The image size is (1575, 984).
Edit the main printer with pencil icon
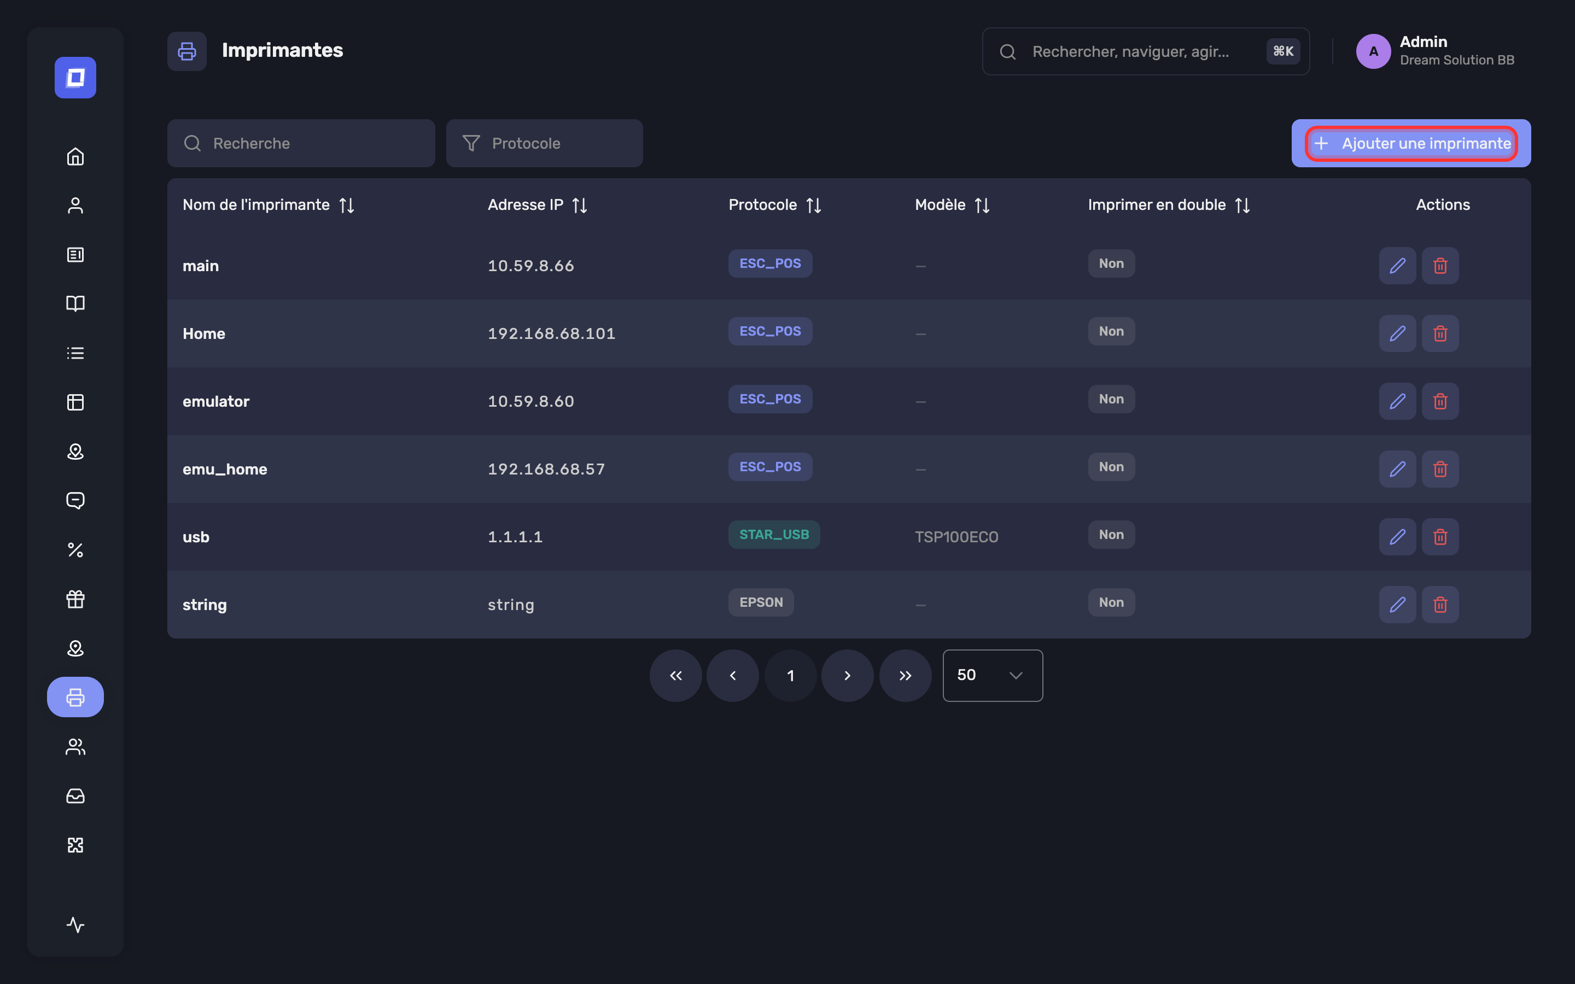pos(1397,266)
